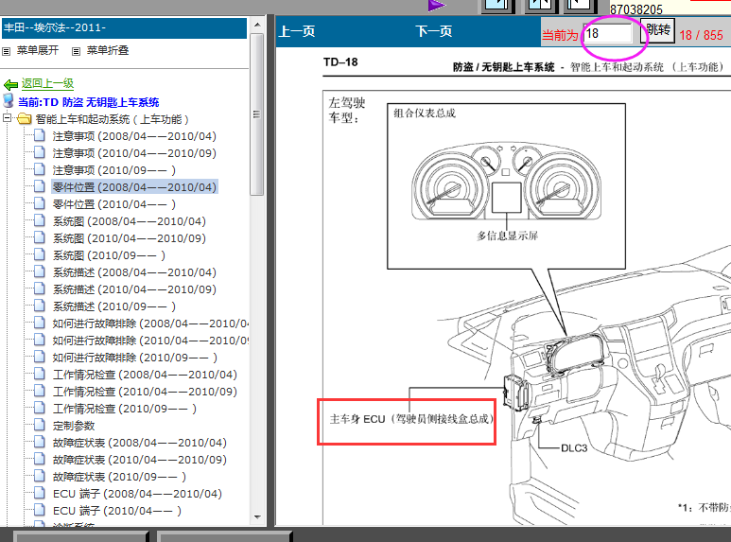The height and width of the screenshot is (542, 731).
Task: Open 工作情况检查 (2010/04——2010/09)
Action: [x=145, y=392]
